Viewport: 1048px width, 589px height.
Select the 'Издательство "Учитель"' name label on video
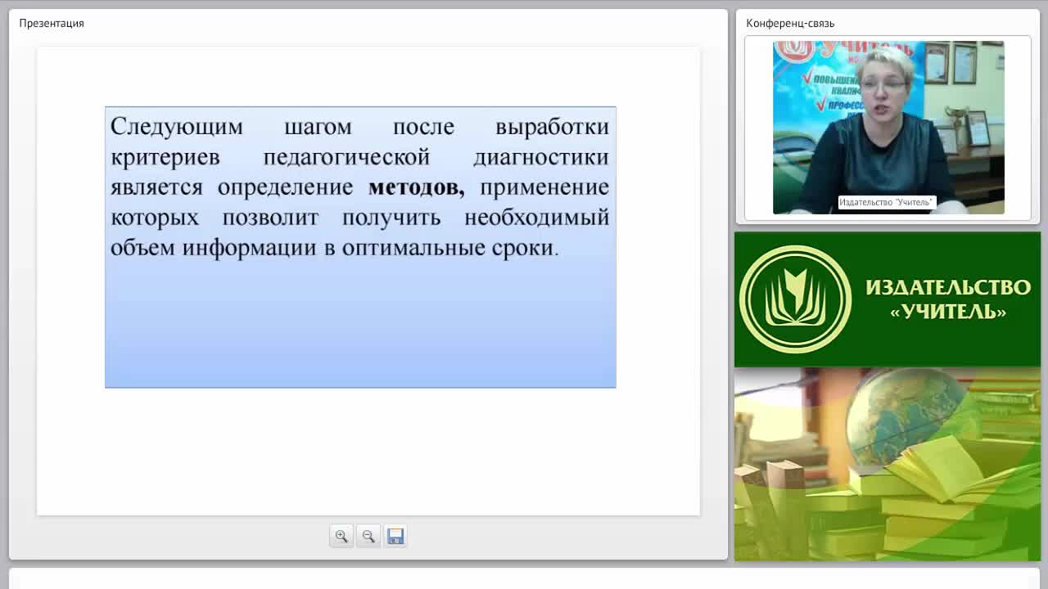pos(886,202)
